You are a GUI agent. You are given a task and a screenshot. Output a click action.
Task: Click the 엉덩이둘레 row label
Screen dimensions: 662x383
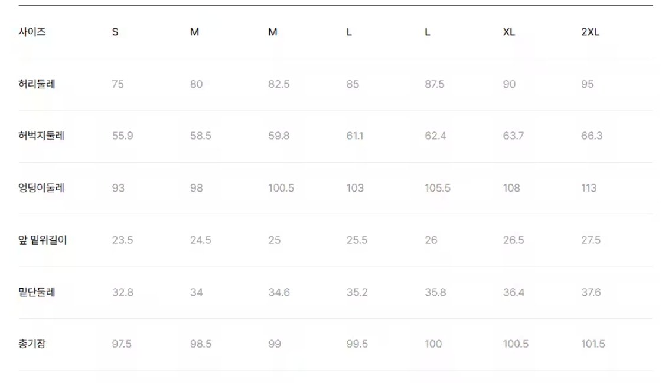[x=41, y=188]
